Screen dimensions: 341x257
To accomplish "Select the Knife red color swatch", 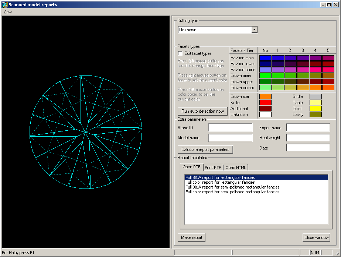I will (265, 103).
